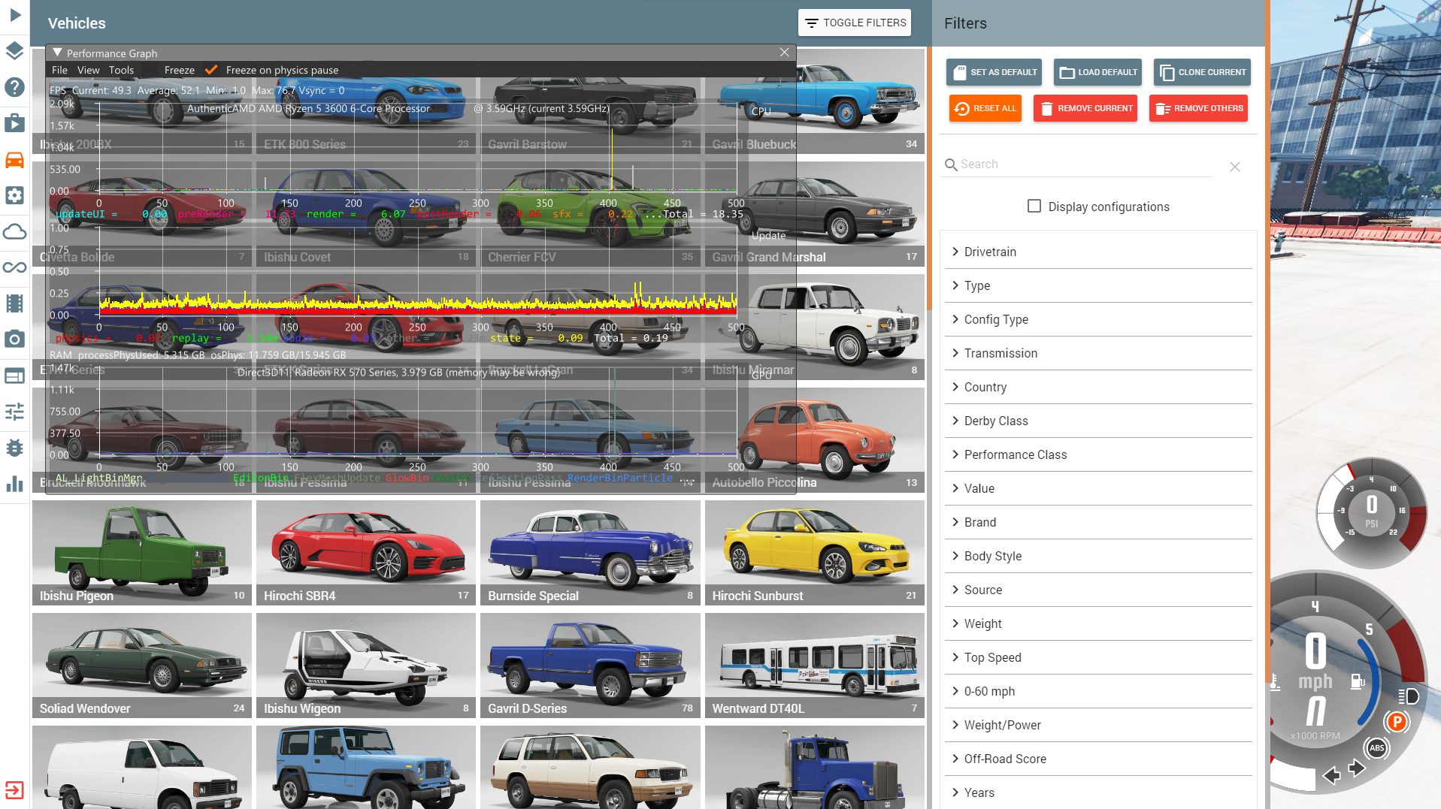Click LOAD DEFAULT button
Viewport: 1441px width, 809px height.
1097,72
